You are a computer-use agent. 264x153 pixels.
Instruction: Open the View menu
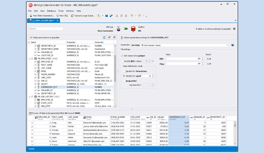click(x=42, y=11)
